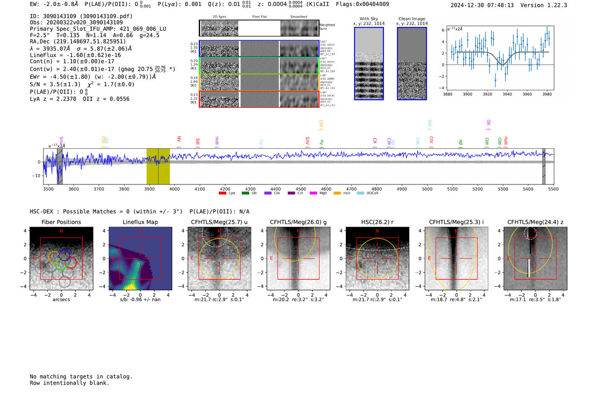Click the red NV line marker label

[x=179, y=139]
